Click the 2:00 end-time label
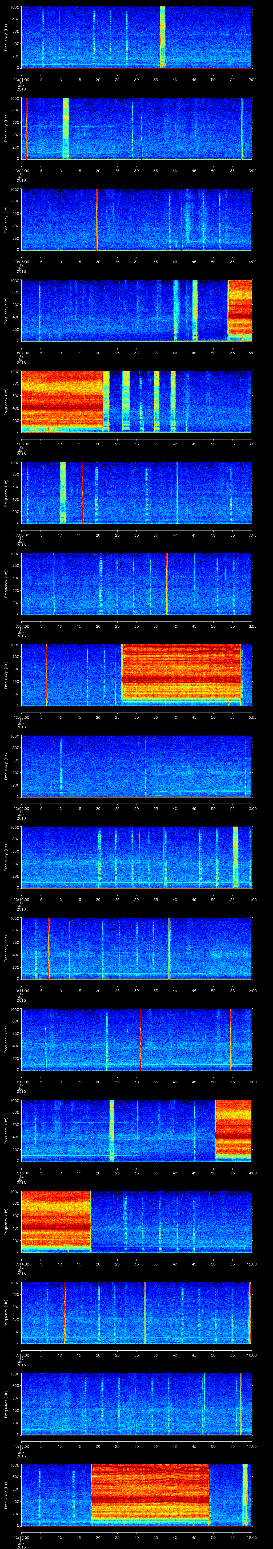This screenshot has width=273, height=1549. [x=252, y=79]
